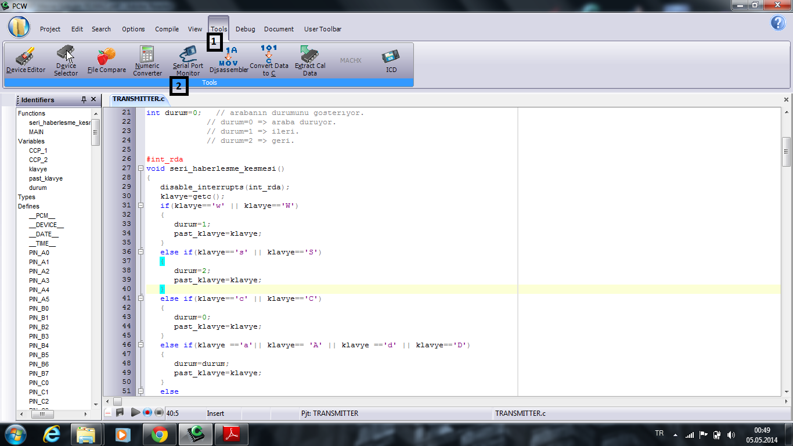Switch to the Debug ribbon tab
The width and height of the screenshot is (793, 446).
coord(245,29)
